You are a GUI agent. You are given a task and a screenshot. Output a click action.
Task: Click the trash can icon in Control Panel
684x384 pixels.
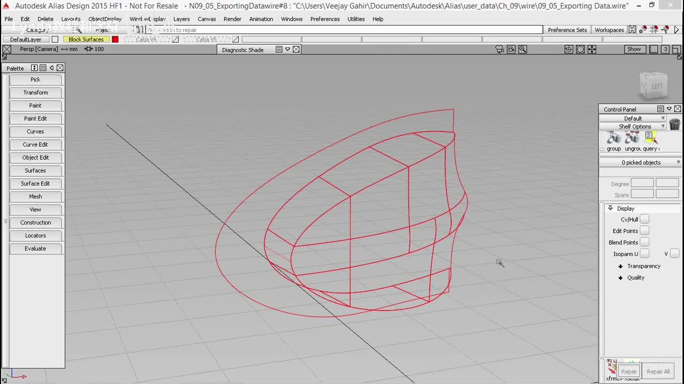674,124
